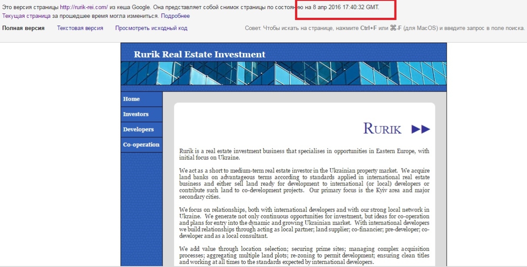
Task: Click the paragraph starting "We add value through"
Action: click(x=304, y=255)
